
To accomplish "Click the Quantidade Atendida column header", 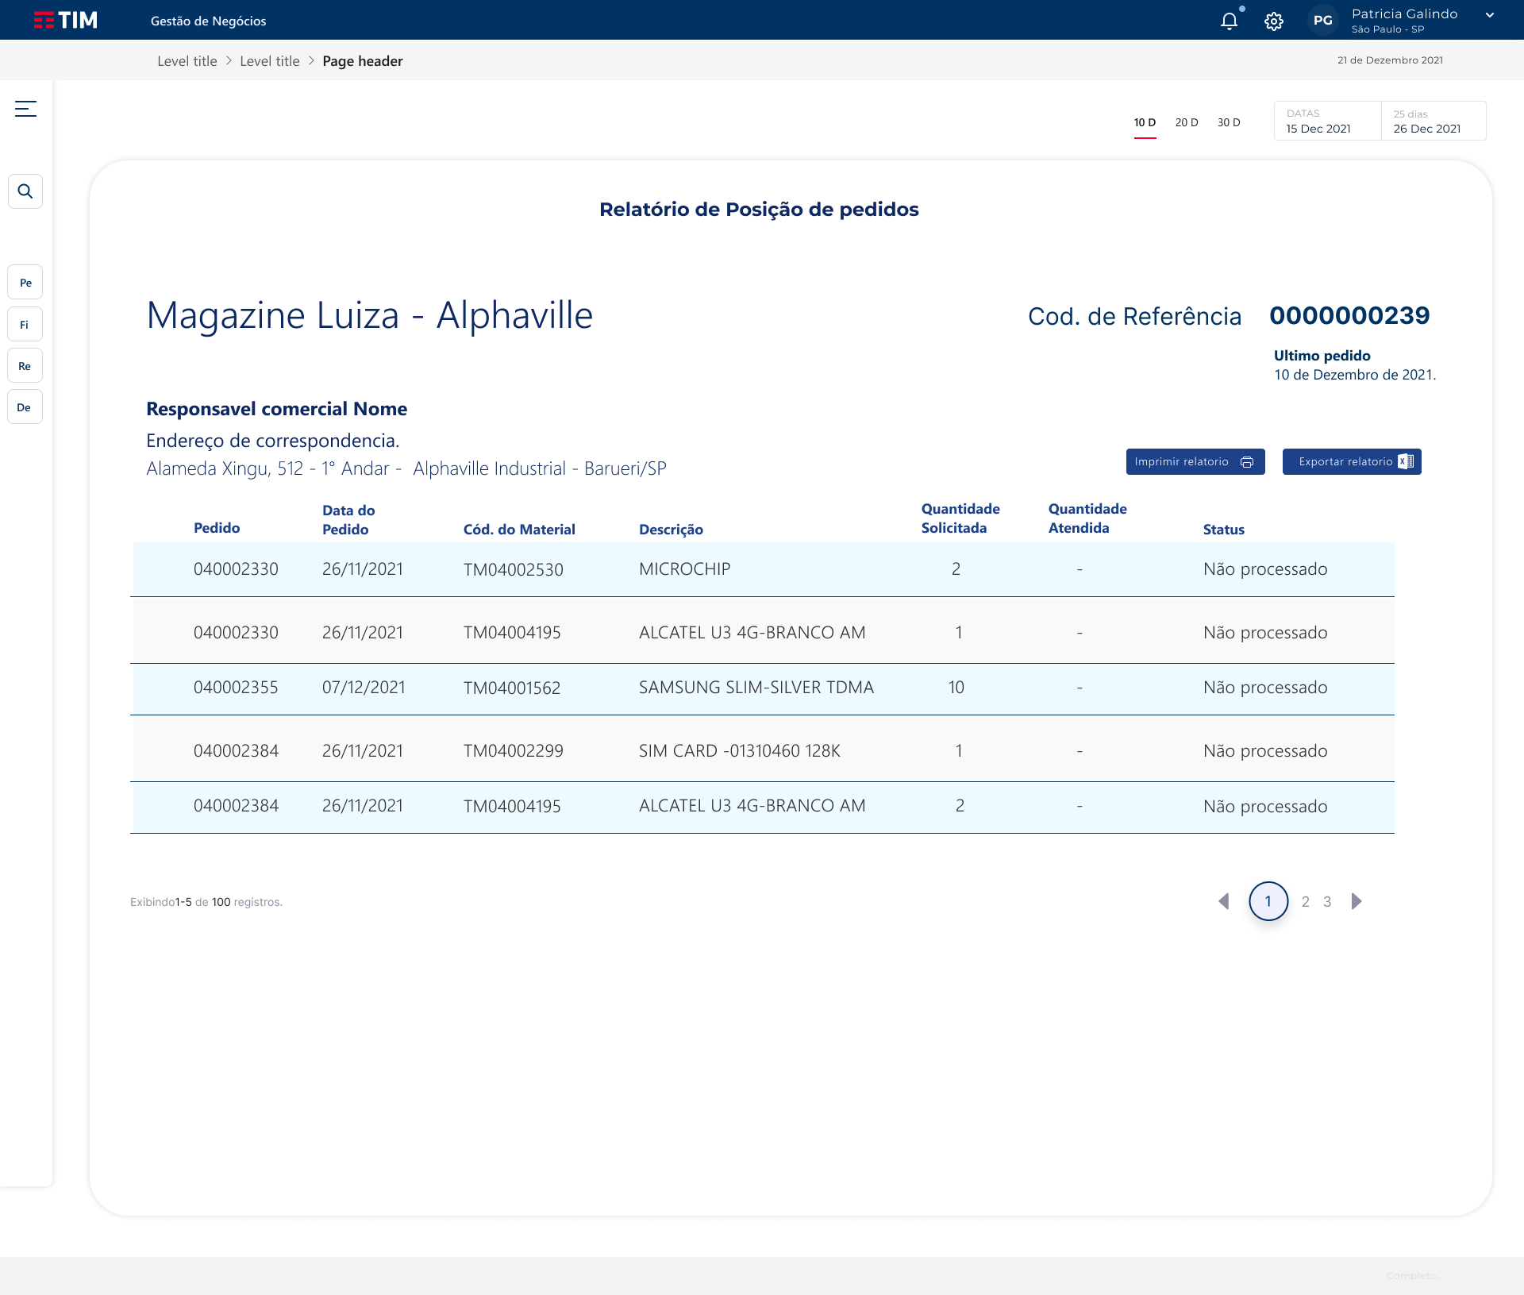I will (x=1087, y=518).
